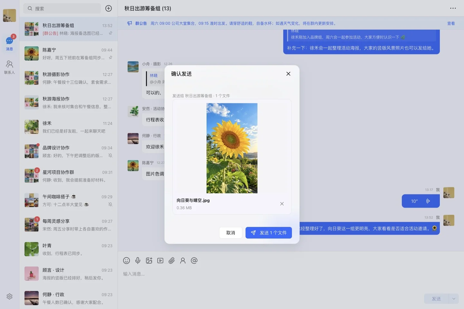
Task: Click the microphone voice message icon
Action: tap(138, 261)
